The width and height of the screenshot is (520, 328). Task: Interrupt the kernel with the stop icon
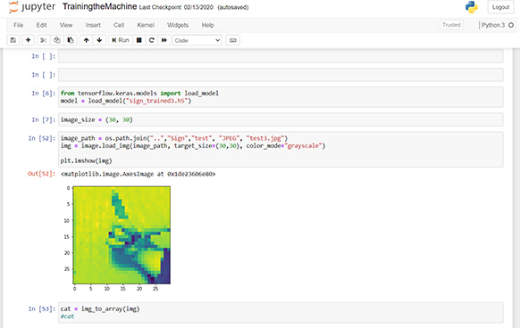click(139, 40)
